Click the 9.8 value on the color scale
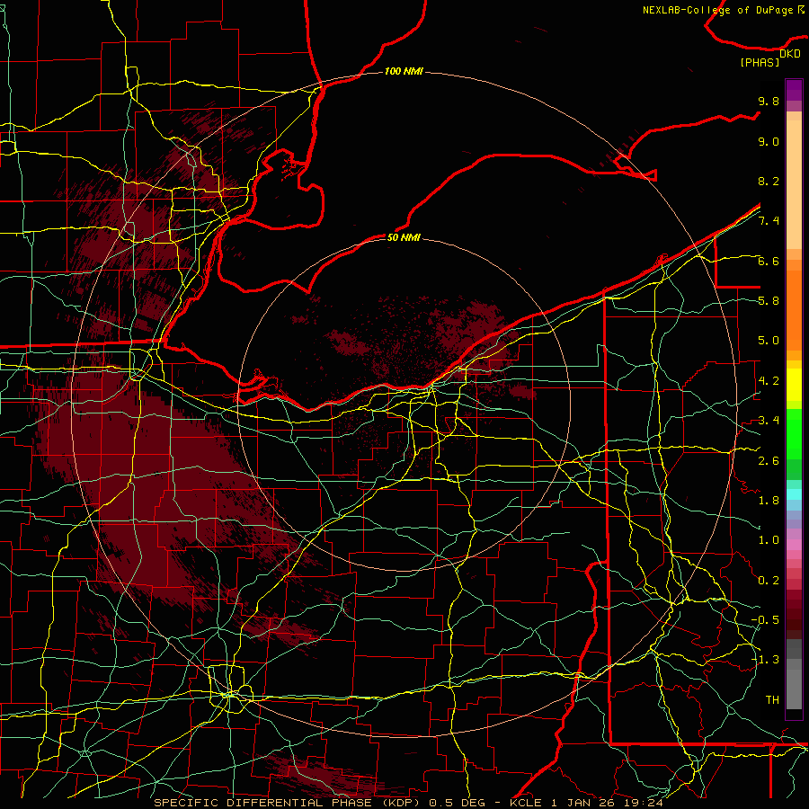The width and height of the screenshot is (809, 809). 769,101
